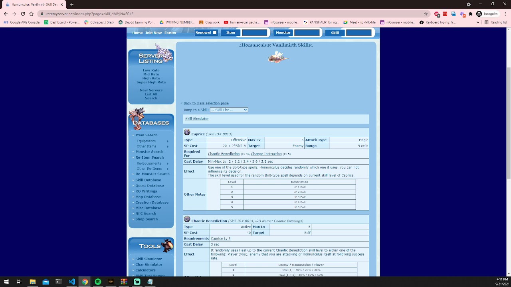Bookmark this page with the star icon
The height and width of the screenshot is (287, 511).
click(x=426, y=14)
